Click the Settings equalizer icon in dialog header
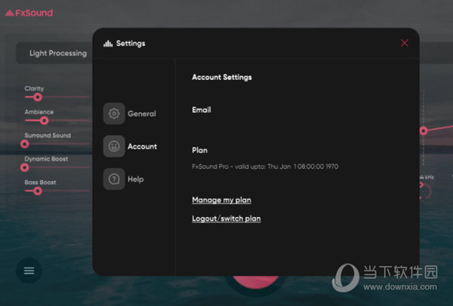The width and height of the screenshot is (453, 306). 108,44
